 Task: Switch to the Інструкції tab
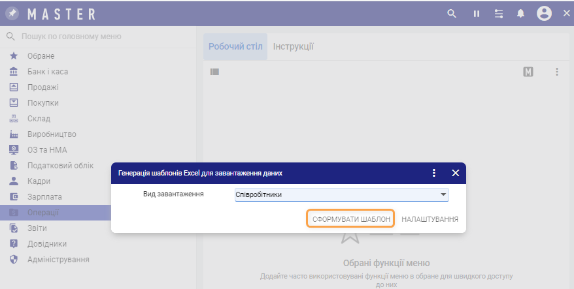293,47
